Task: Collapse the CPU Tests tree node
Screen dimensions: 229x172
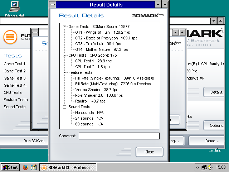Action: [64, 55]
